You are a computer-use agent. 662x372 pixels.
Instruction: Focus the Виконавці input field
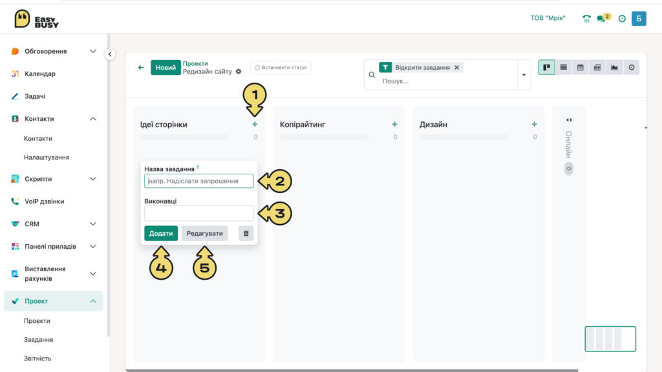click(x=199, y=213)
